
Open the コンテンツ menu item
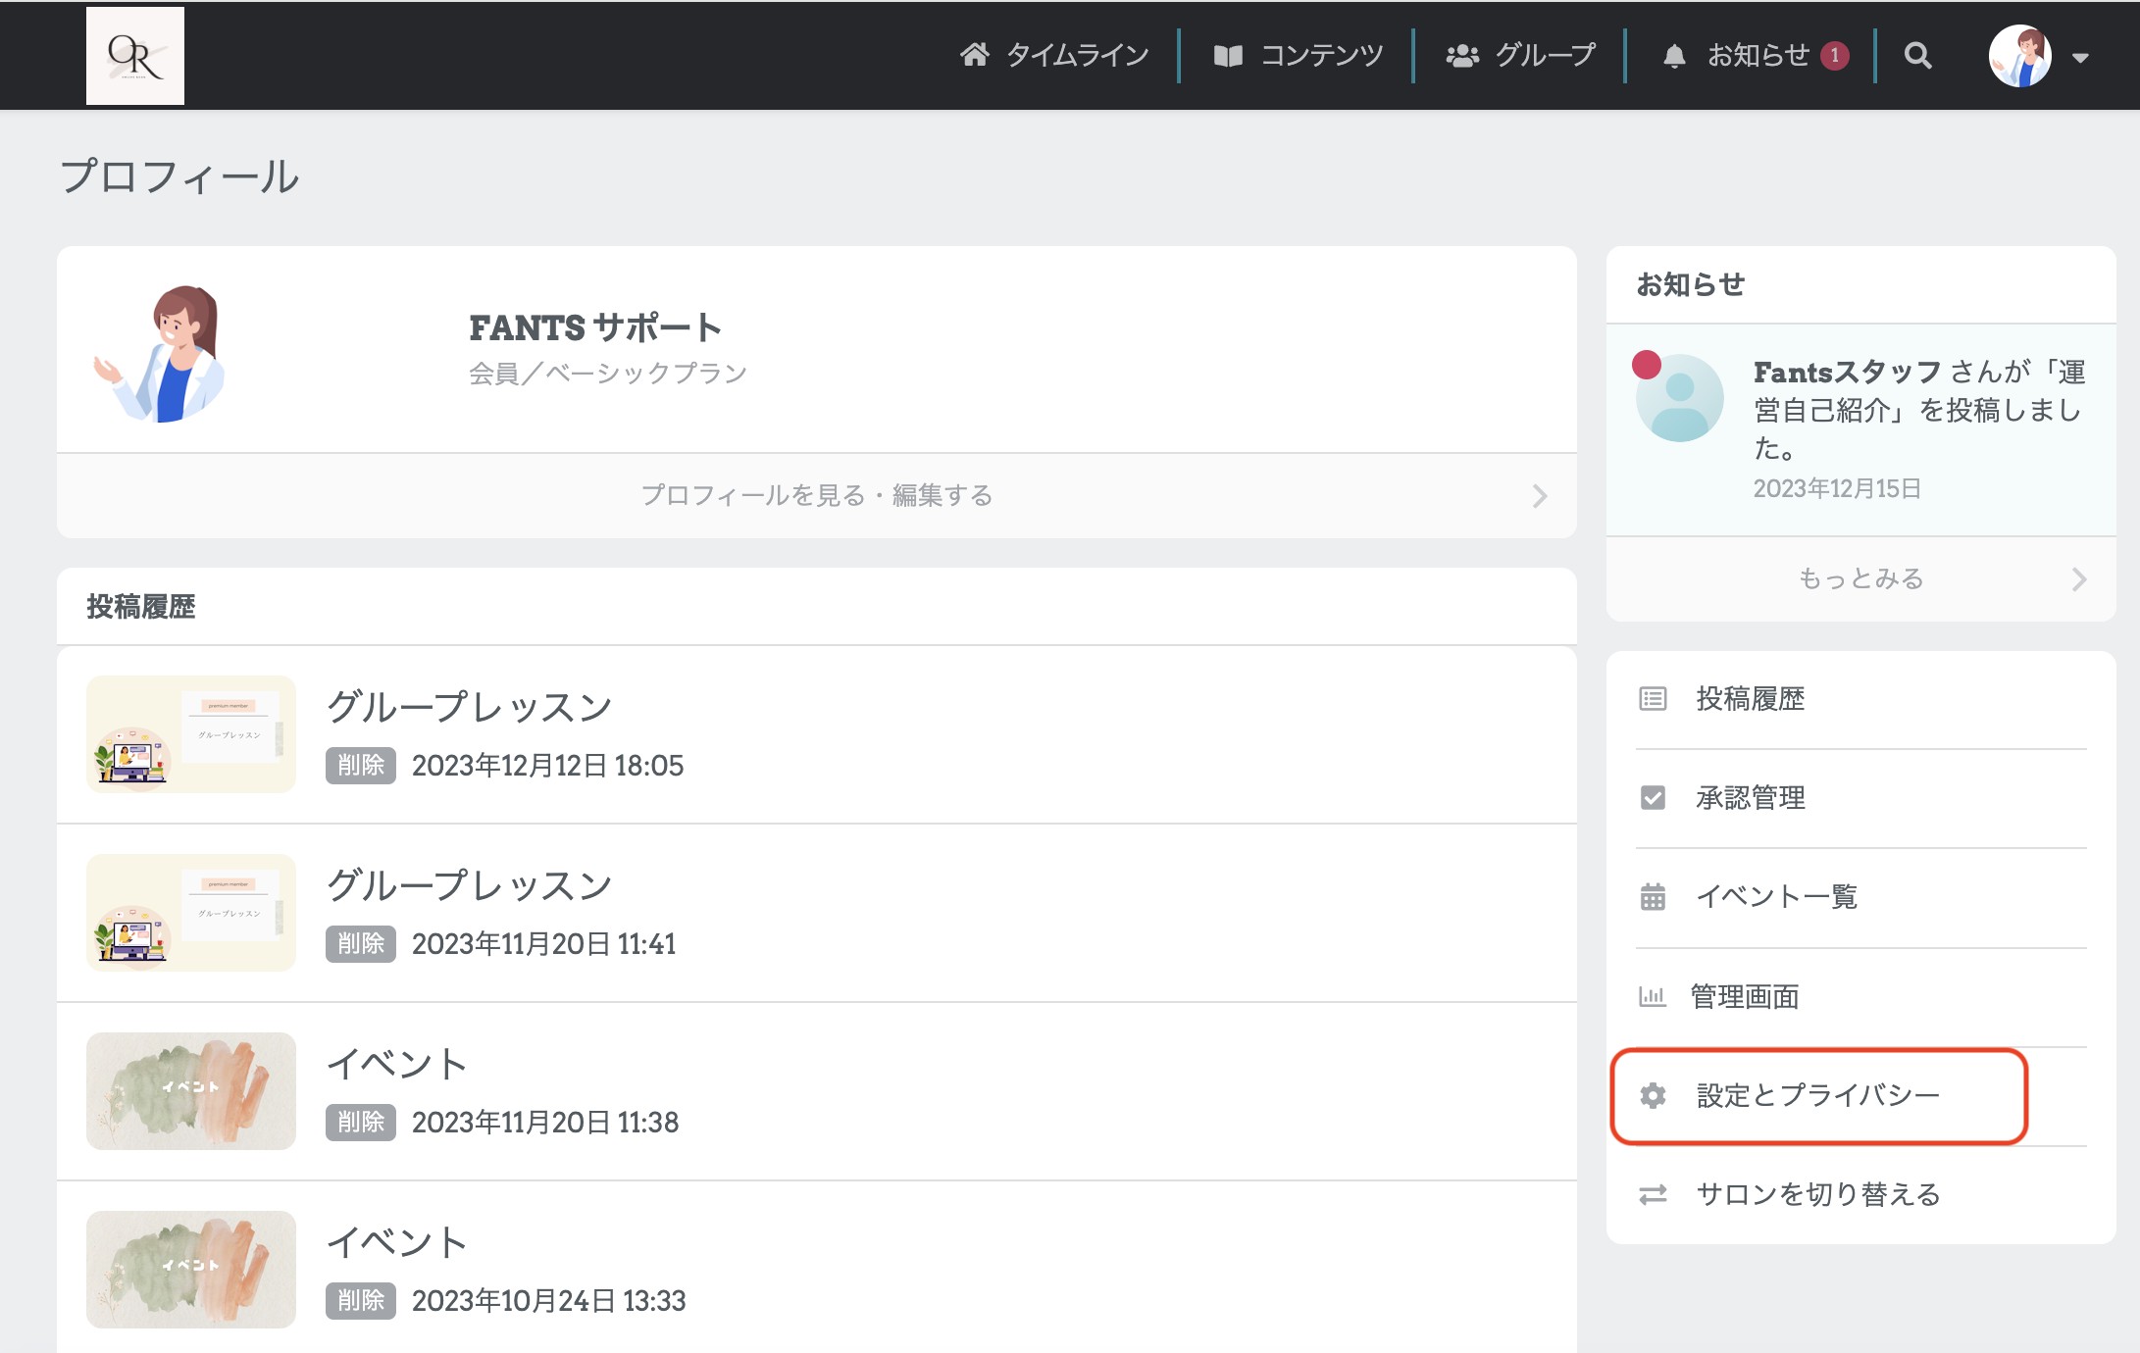coord(1321,56)
